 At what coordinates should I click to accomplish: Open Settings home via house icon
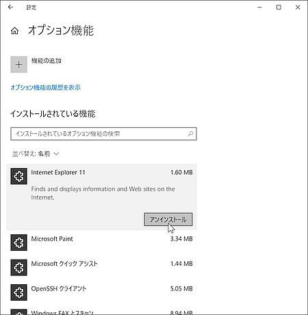[15, 31]
